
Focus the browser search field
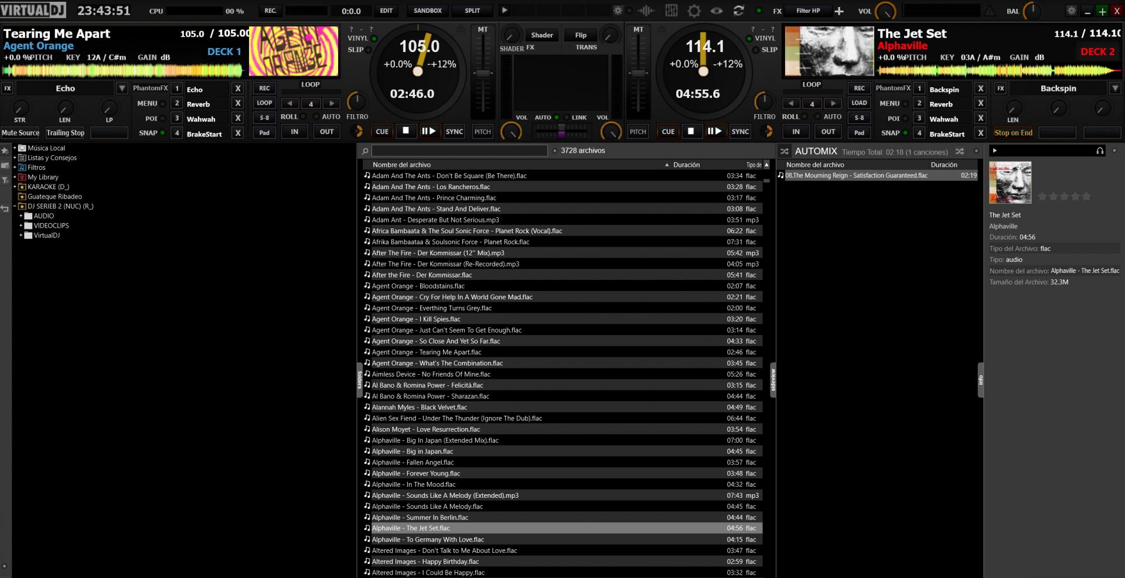[459, 151]
